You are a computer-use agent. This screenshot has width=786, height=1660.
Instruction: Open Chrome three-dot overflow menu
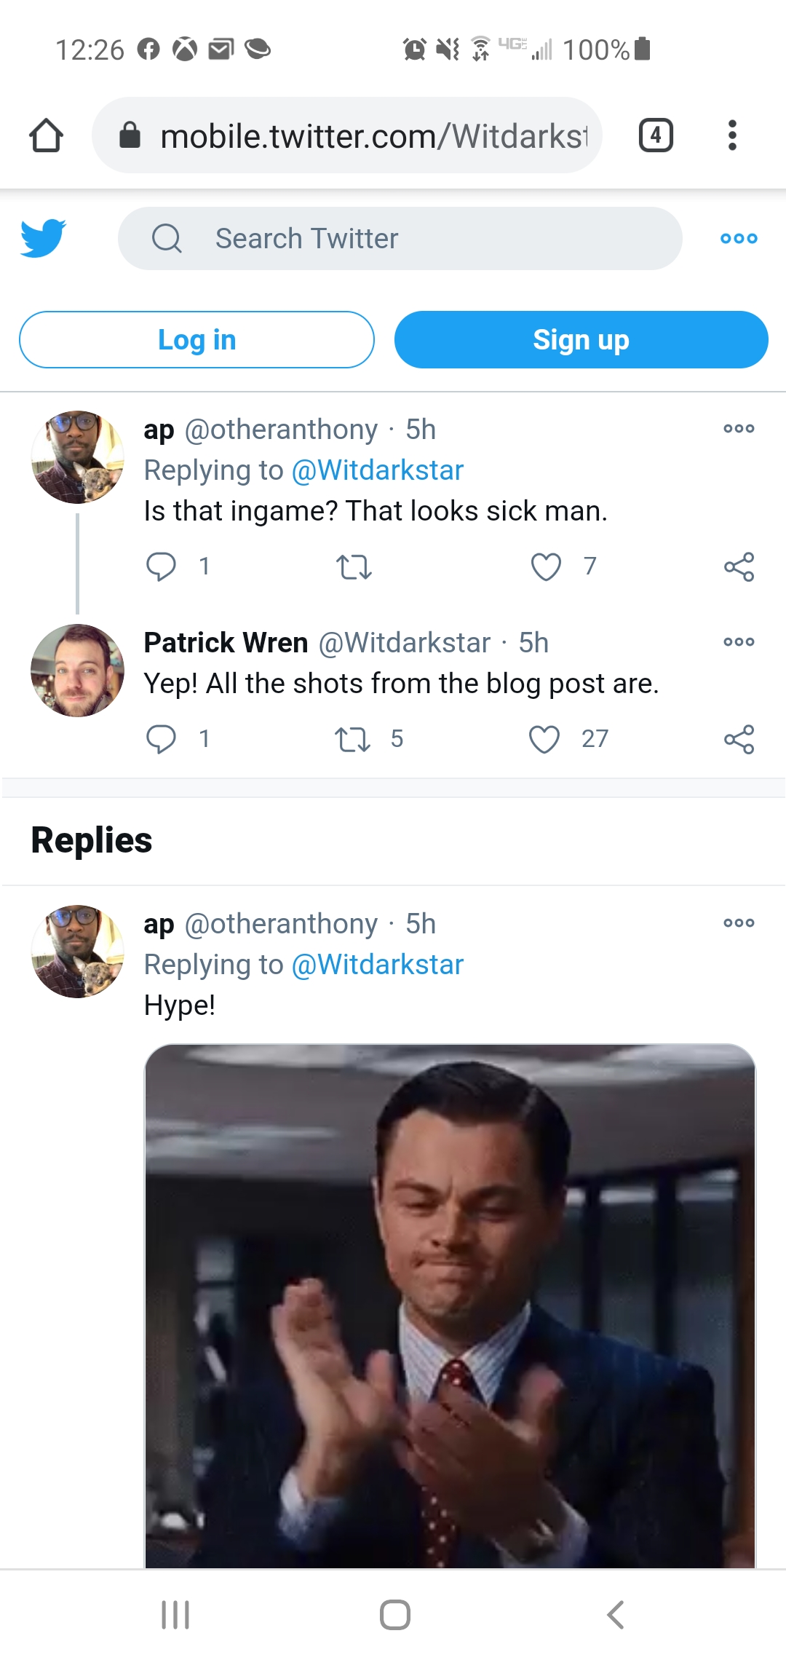pos(732,135)
